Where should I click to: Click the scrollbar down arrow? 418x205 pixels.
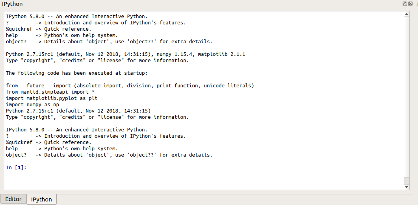point(407,187)
